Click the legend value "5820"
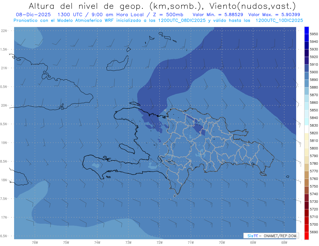Screen dimensions: 319x246 click(314, 133)
